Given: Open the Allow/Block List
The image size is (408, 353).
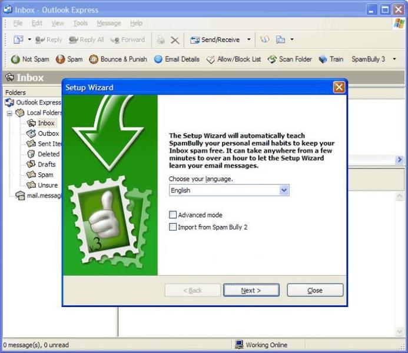Looking at the screenshot, I should pyautogui.click(x=211, y=59).
